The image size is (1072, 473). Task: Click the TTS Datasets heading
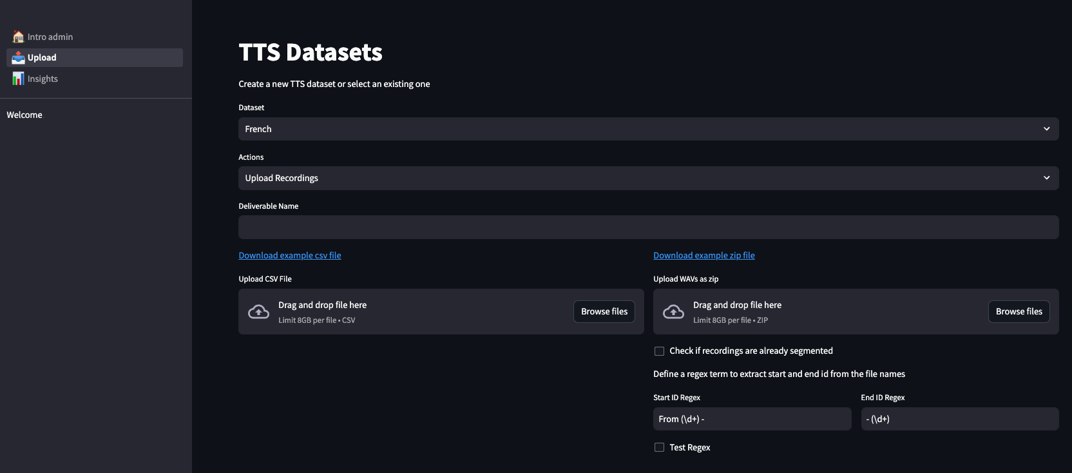coord(311,52)
